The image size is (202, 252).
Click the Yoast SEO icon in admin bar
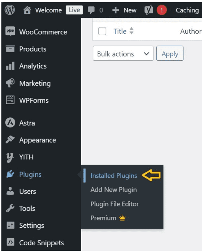coord(149,10)
